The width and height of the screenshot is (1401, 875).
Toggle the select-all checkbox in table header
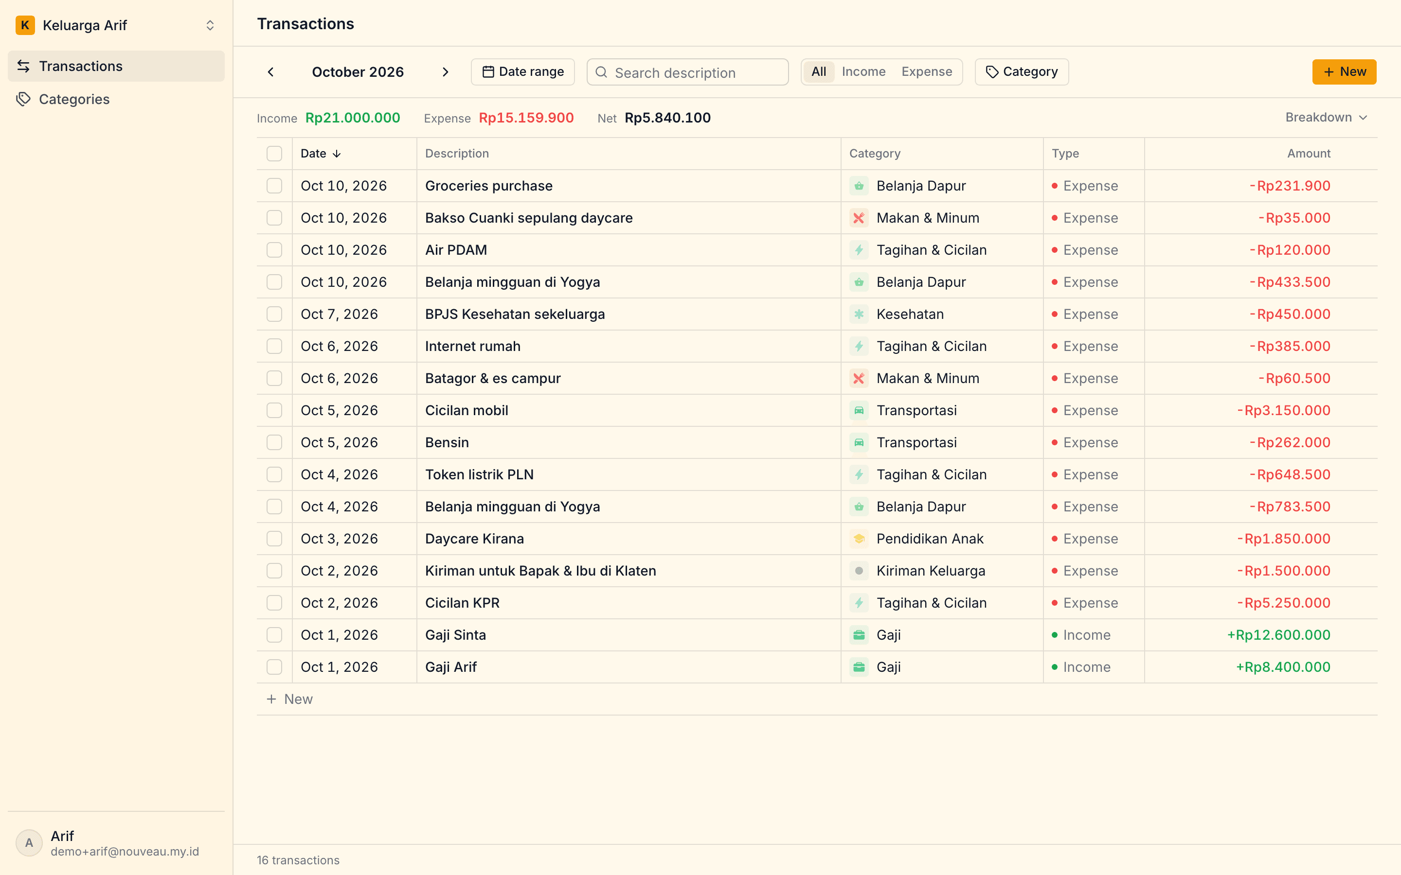click(x=274, y=153)
